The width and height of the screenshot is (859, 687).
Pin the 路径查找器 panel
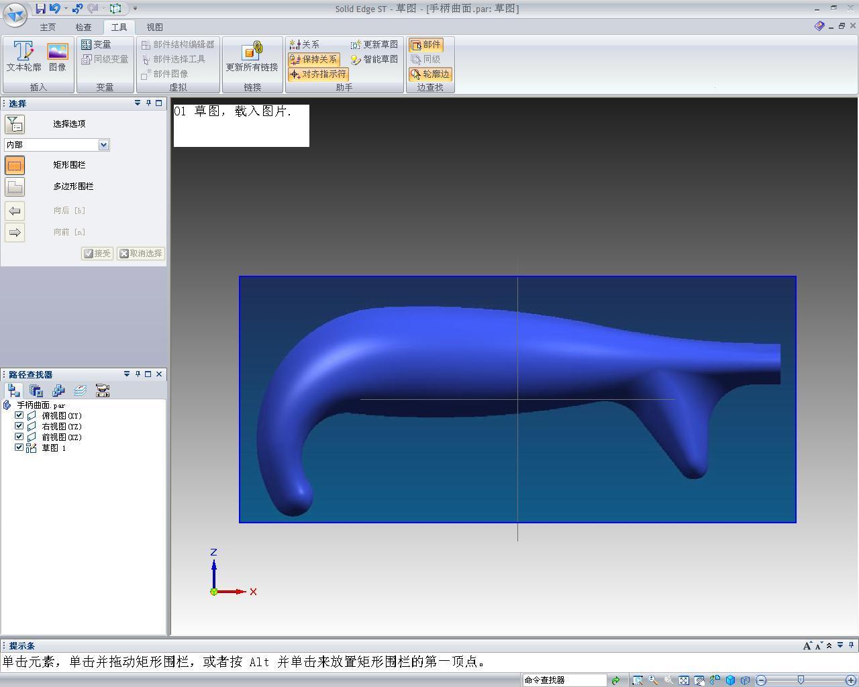point(138,374)
